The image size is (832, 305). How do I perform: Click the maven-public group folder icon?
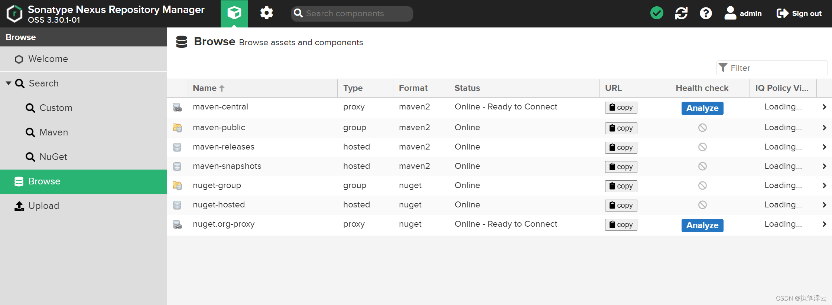pos(177,128)
